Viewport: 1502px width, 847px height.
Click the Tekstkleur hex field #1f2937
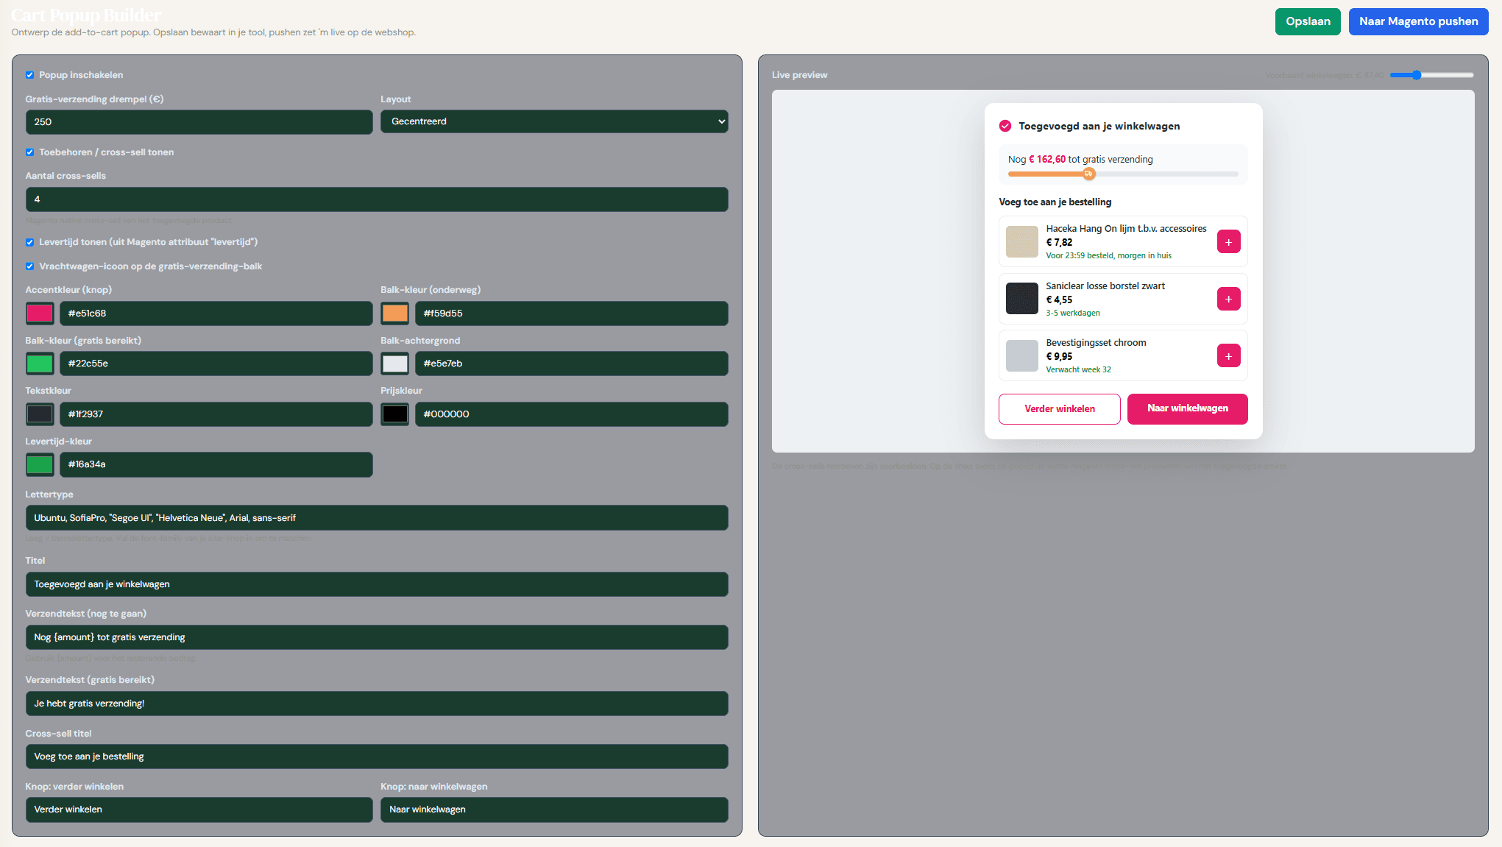click(216, 414)
